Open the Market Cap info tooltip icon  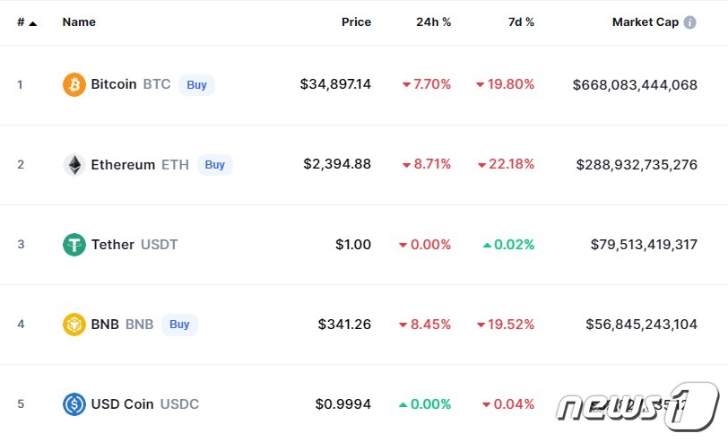coord(689,22)
